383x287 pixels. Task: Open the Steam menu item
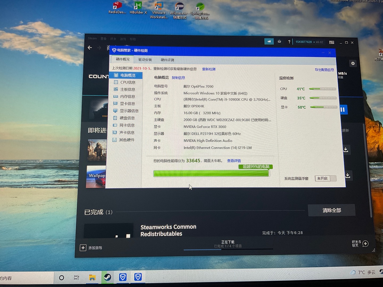92,39
